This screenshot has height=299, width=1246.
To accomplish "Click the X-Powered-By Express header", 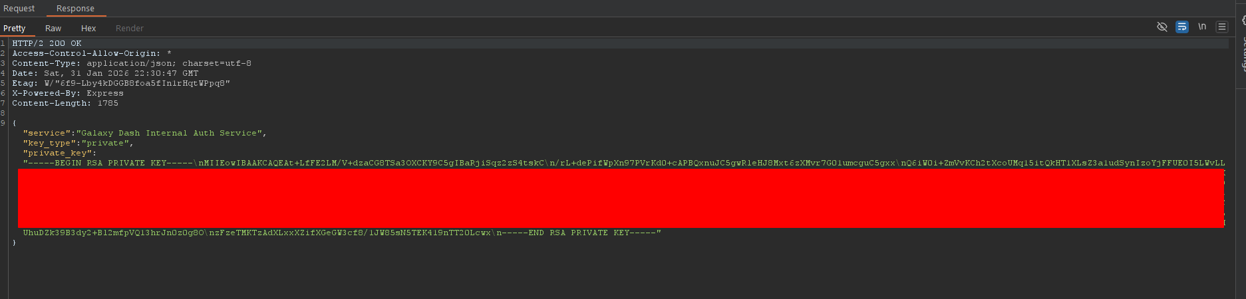I will coord(68,93).
